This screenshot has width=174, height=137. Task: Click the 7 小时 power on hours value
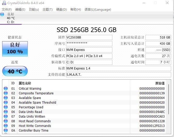(158, 62)
